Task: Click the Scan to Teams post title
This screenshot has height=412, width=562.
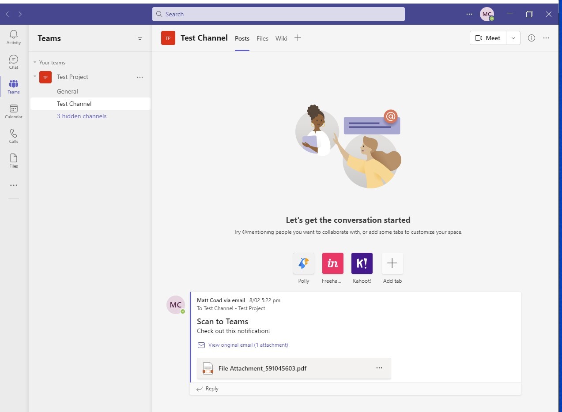Action: (x=223, y=322)
